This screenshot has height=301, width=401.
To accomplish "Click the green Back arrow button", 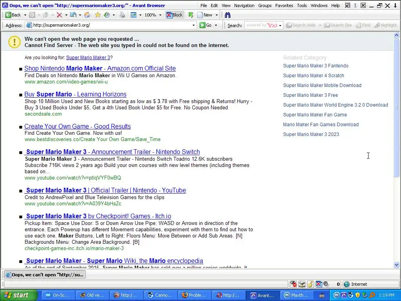I will tap(13, 15).
